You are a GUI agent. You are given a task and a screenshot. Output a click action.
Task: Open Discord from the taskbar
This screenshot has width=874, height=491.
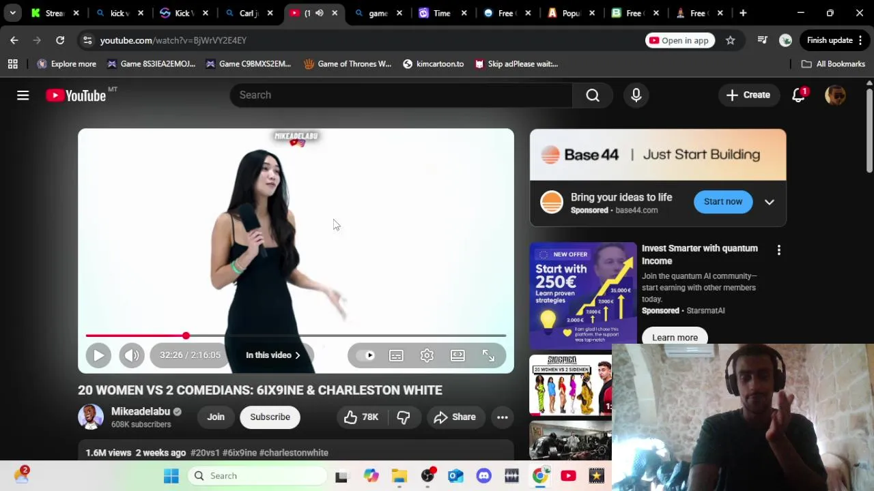[483, 476]
